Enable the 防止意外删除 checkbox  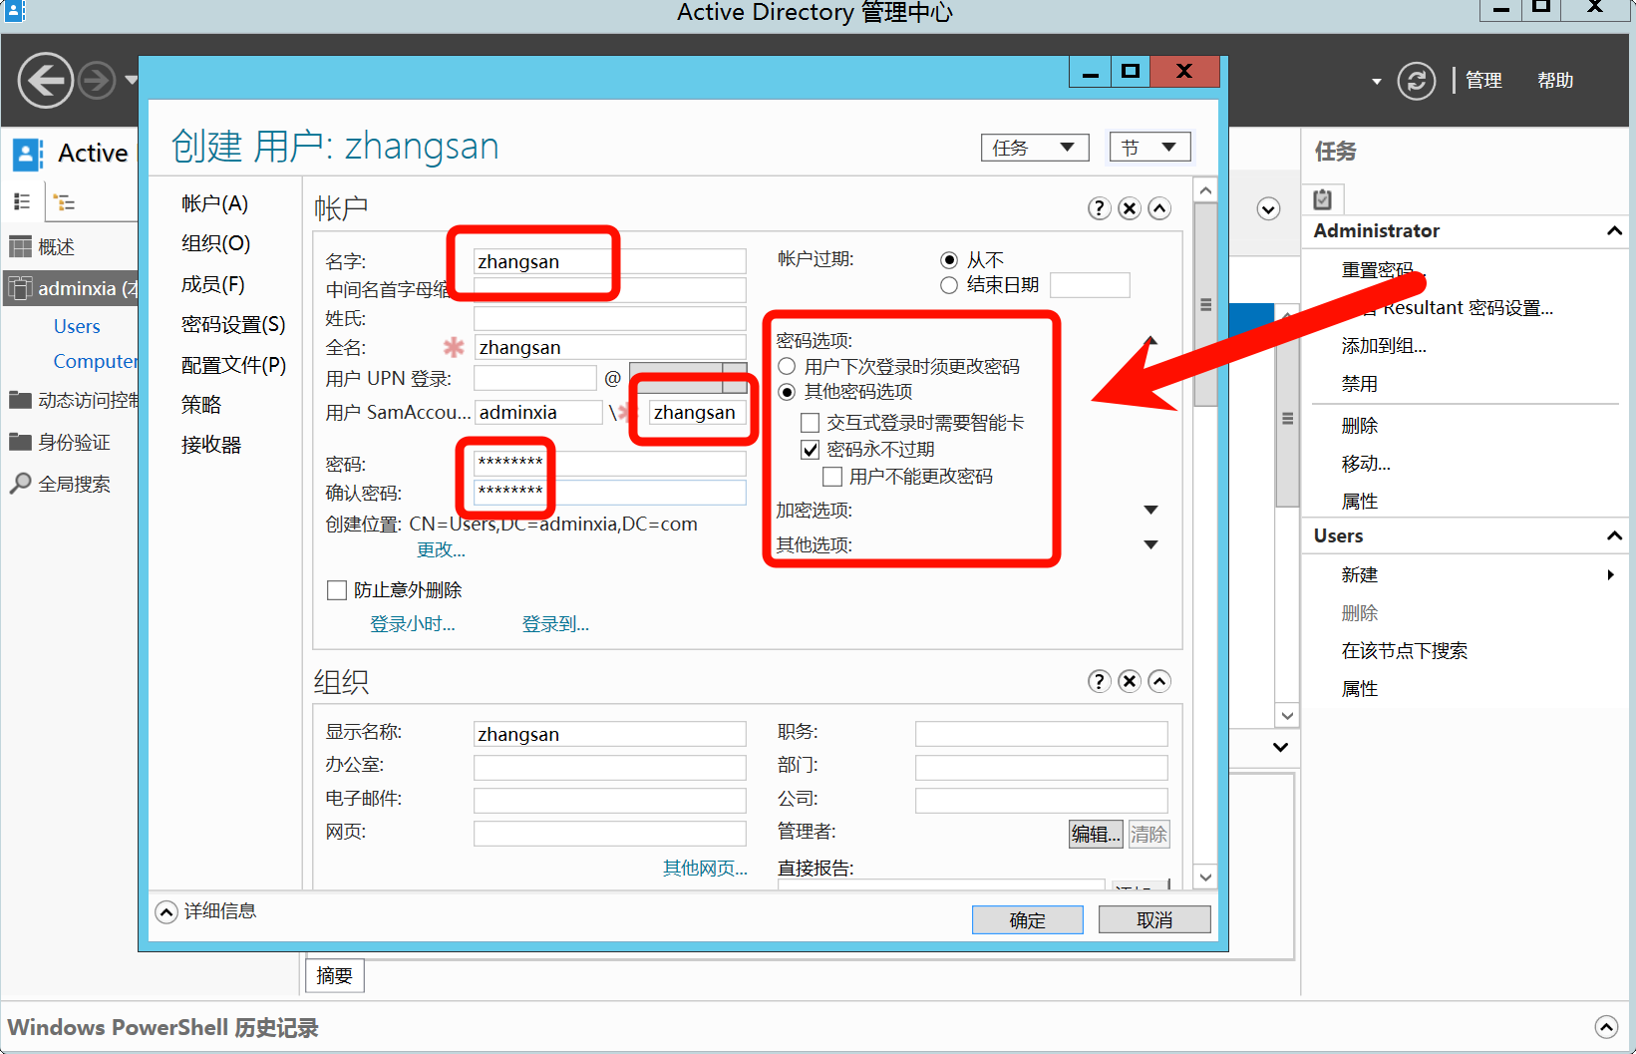[x=337, y=590]
